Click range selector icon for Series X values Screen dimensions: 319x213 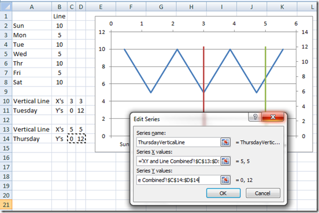(x=225, y=161)
